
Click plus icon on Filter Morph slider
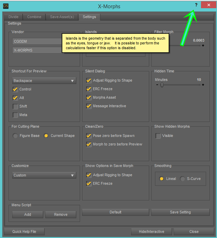tap(203, 45)
